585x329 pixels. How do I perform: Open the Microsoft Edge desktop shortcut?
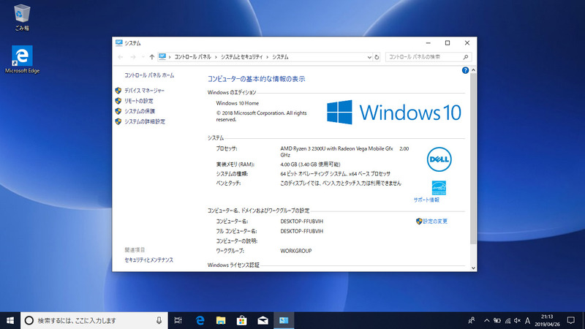point(22,59)
